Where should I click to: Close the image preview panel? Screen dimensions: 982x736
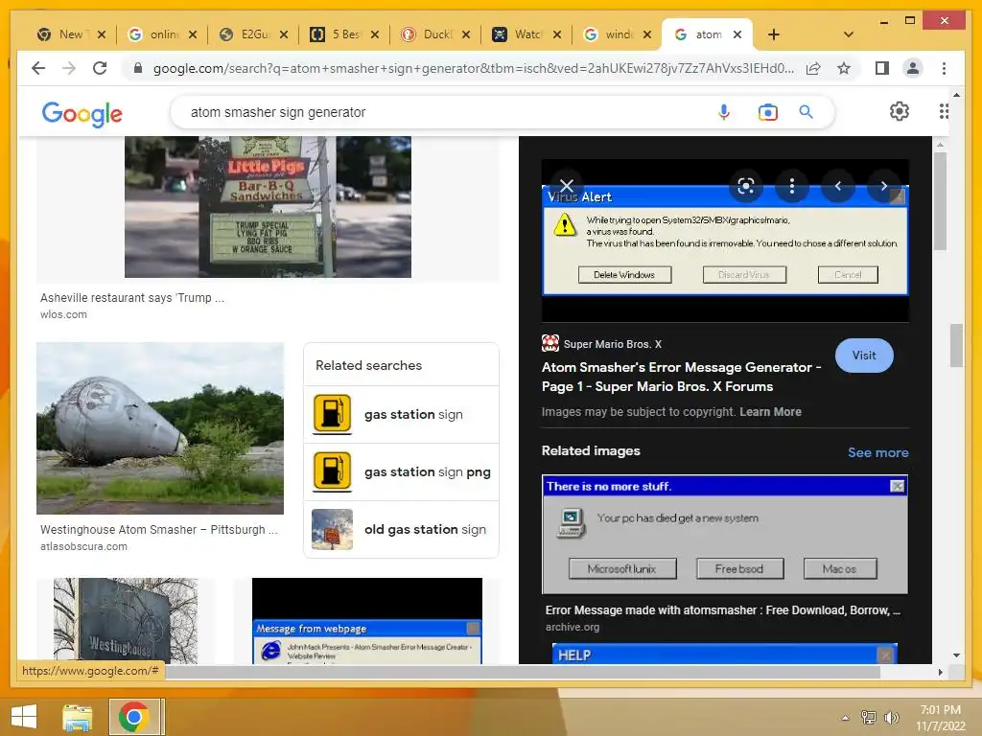click(566, 186)
